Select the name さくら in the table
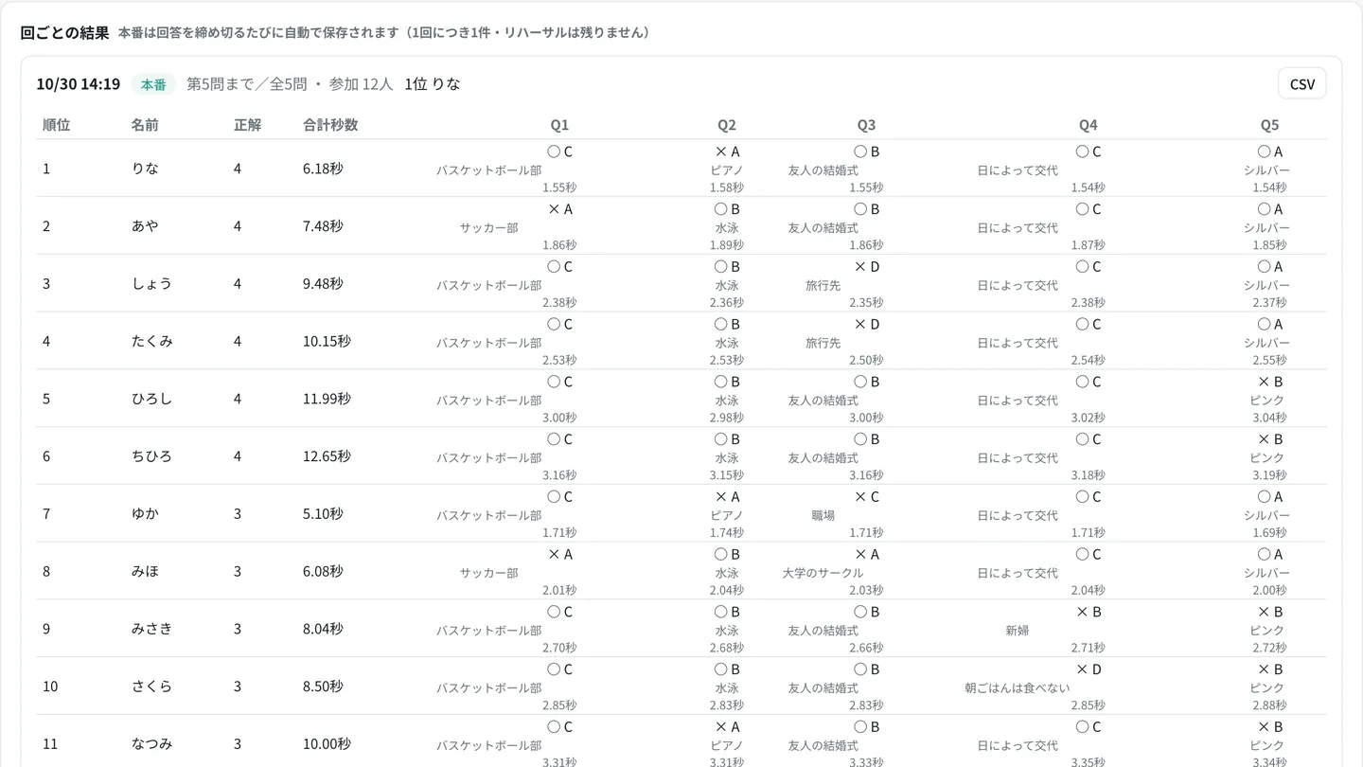Image resolution: width=1363 pixels, height=767 pixels. [x=151, y=687]
